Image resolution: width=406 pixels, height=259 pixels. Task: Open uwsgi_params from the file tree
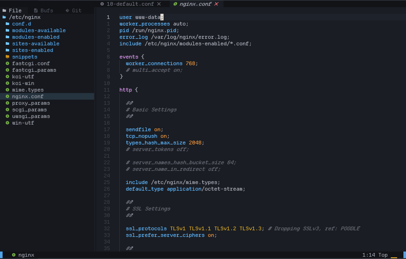[31, 116]
